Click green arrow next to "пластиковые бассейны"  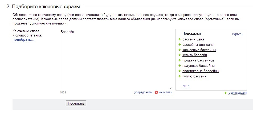point(179,71)
